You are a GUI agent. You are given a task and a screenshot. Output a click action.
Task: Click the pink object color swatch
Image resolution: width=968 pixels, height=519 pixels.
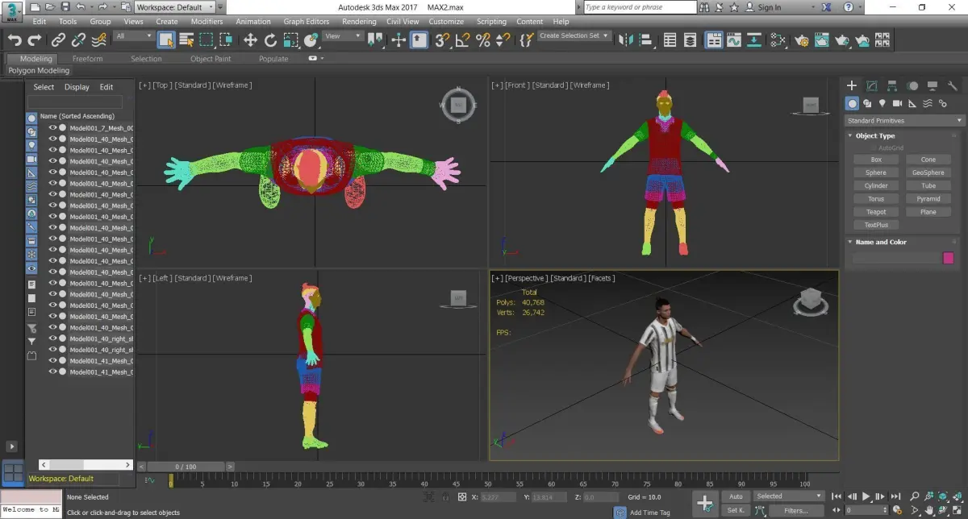pyautogui.click(x=949, y=258)
